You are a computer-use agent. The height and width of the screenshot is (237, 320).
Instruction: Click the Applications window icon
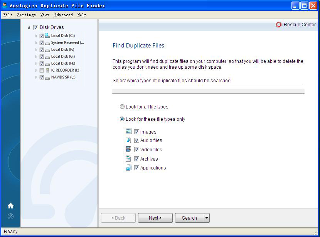[128, 168]
